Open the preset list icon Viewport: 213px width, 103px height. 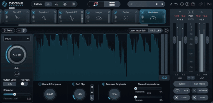tap(131, 4)
